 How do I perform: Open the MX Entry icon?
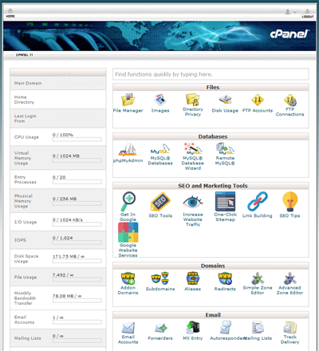(x=193, y=327)
